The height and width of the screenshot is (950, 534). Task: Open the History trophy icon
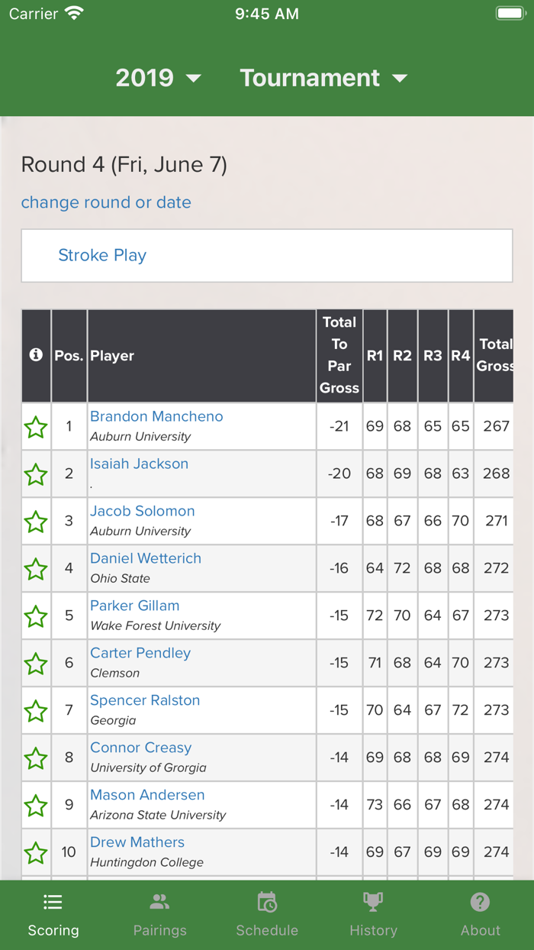click(x=373, y=903)
